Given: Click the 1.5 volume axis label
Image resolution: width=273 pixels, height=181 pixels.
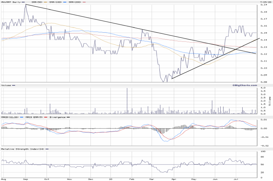Looking at the screenshot, I should pyautogui.click(x=263, y=104).
